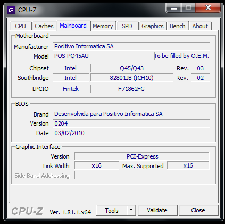The height and width of the screenshot is (224, 225).
Task: Click the Southbridge label
Action: pos(33,78)
